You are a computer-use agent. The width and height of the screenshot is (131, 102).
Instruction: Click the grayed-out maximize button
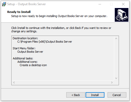(111, 4)
